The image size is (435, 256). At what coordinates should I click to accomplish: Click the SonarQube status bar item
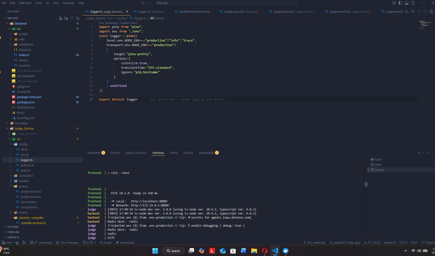click(x=125, y=243)
